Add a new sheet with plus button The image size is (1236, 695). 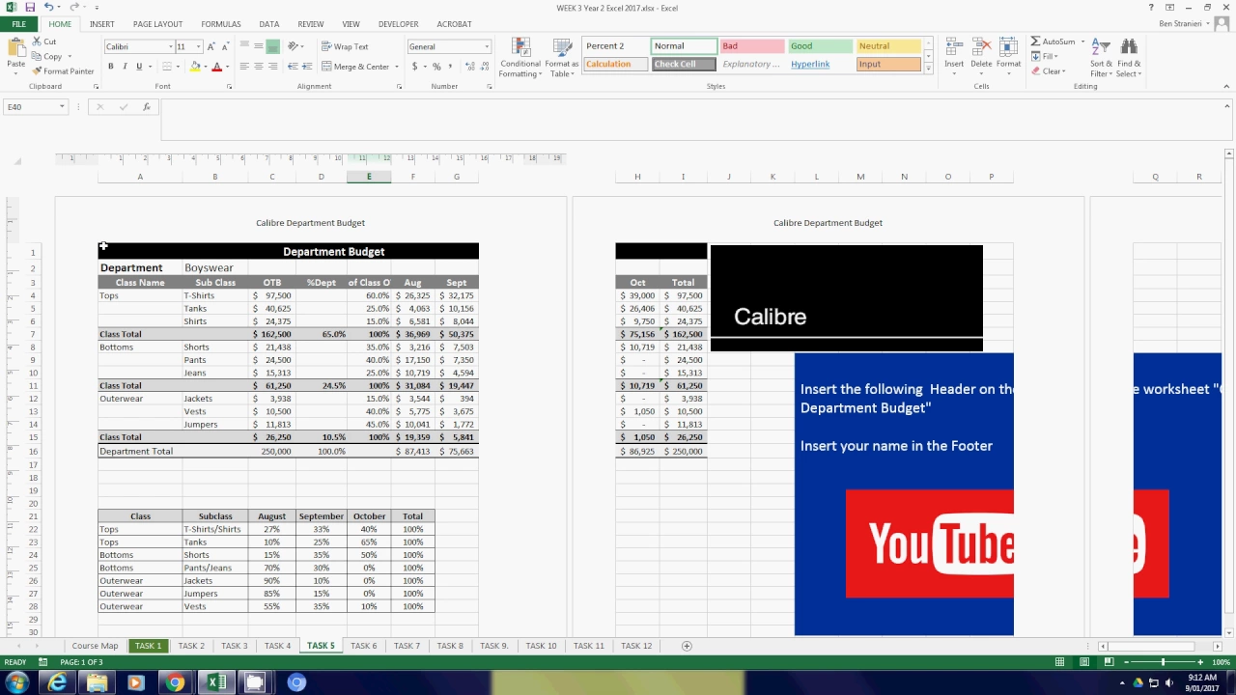click(687, 646)
